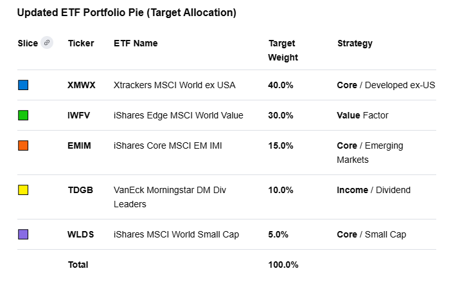The image size is (460, 289).
Task: Click Xtrackers MSCI World ex USA name
Action: point(174,85)
